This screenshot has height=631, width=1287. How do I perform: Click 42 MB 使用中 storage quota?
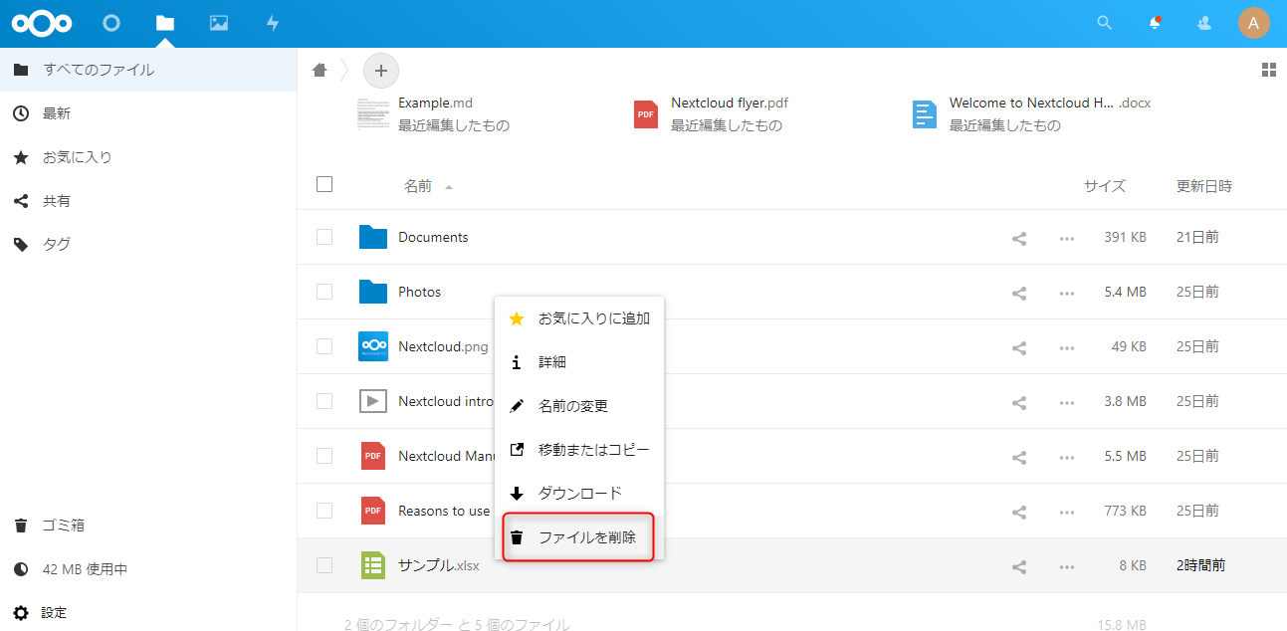pos(148,569)
